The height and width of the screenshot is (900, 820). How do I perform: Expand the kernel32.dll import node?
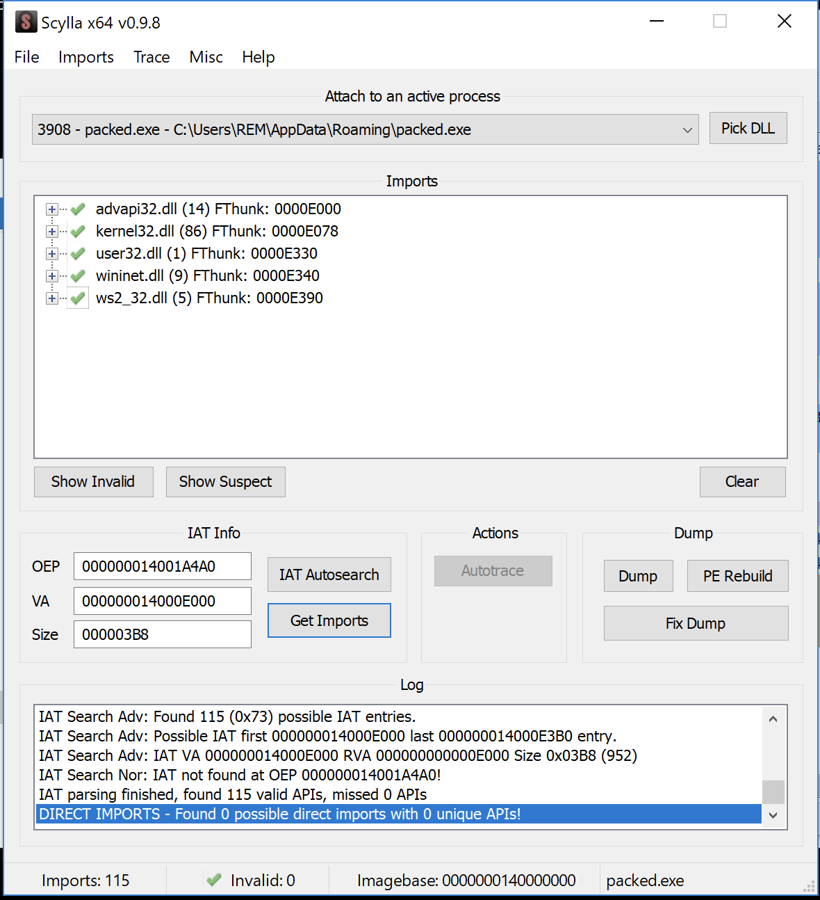click(x=52, y=232)
